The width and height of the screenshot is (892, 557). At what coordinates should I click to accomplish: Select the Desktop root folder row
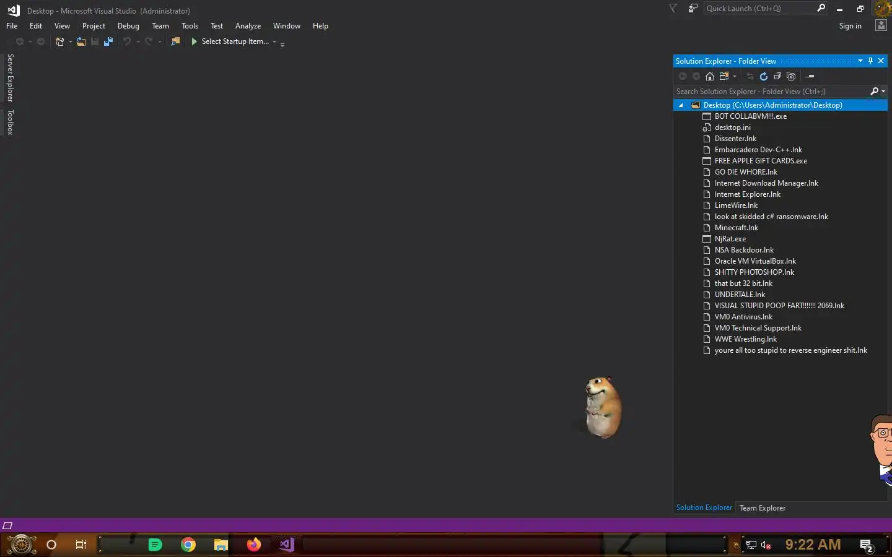point(780,105)
